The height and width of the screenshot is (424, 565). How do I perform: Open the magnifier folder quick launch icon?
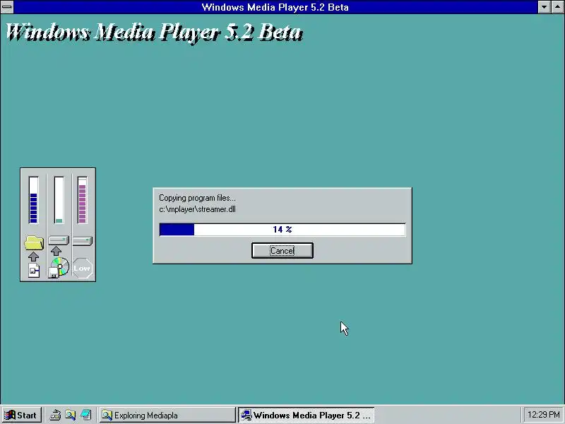click(x=70, y=415)
